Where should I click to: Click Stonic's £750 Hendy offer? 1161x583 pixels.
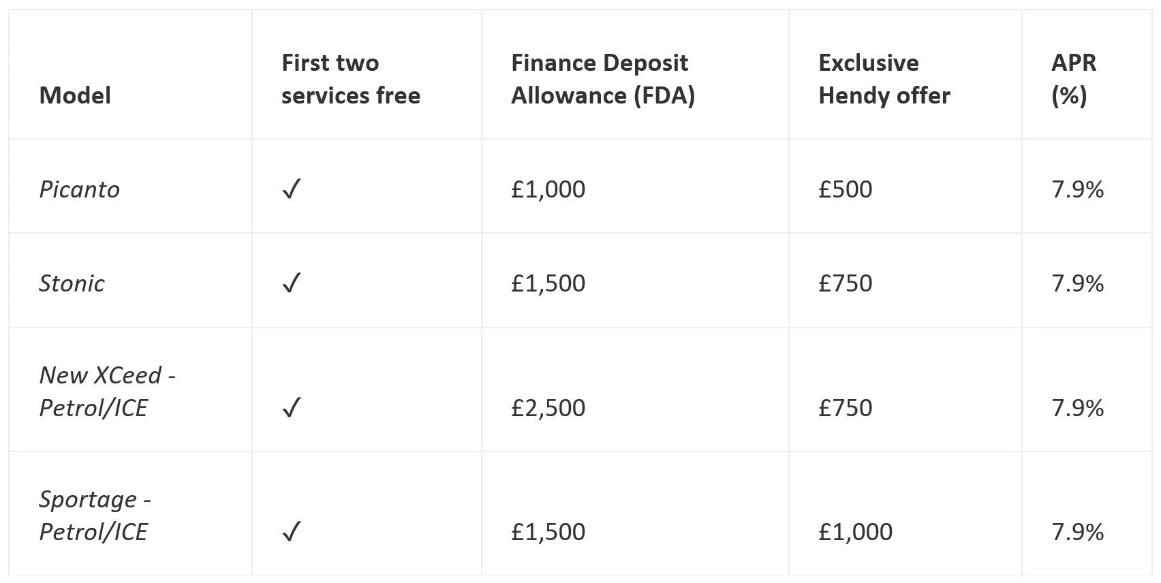845,283
